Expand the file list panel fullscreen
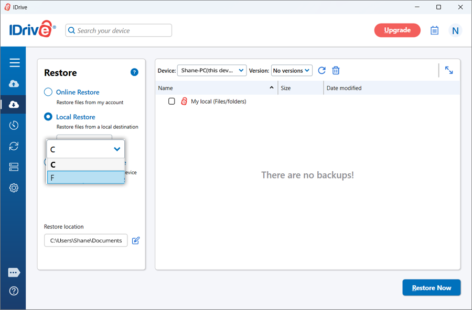The height and width of the screenshot is (310, 472). pyautogui.click(x=449, y=70)
